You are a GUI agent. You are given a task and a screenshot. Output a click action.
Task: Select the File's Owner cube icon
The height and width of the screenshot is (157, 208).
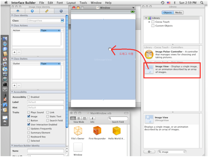(x=78, y=131)
